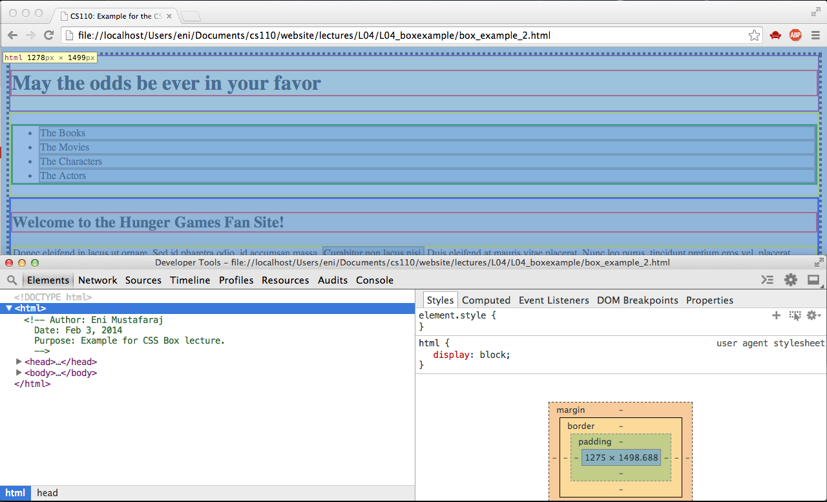Switch to the Console panel
The width and height of the screenshot is (827, 502).
(375, 280)
